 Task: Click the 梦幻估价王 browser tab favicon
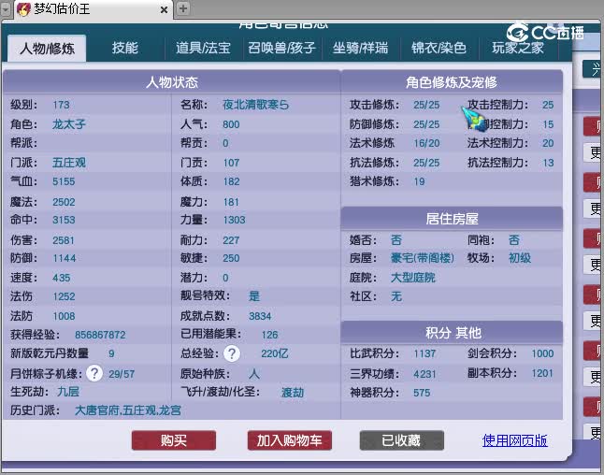pyautogui.click(x=23, y=8)
